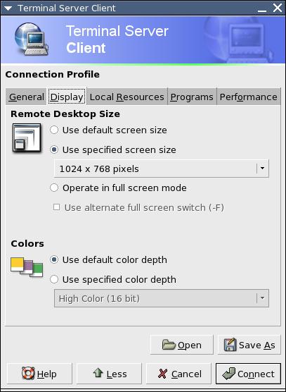Screen dimensions: 286x392
Task: Click the green up-arrow Less icon
Action: point(98,373)
